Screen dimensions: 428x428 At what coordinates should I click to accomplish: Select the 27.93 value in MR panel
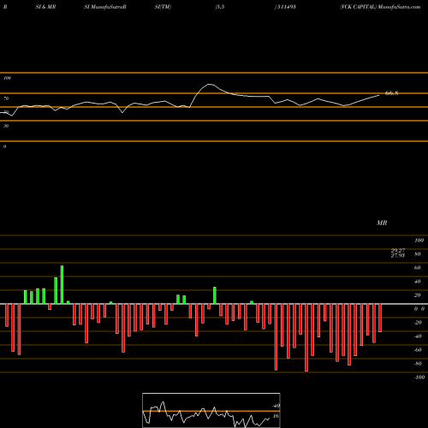click(x=398, y=255)
